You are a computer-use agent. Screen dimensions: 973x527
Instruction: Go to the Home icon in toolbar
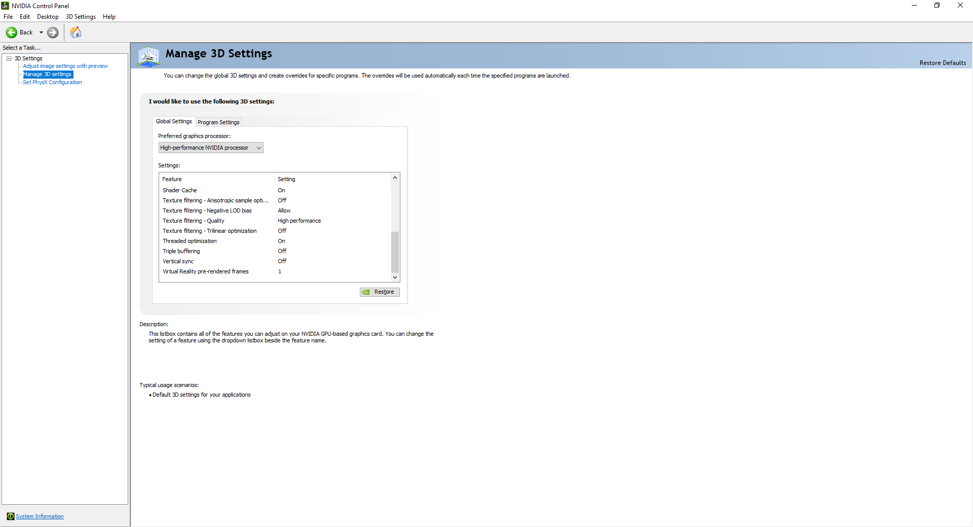(x=76, y=32)
